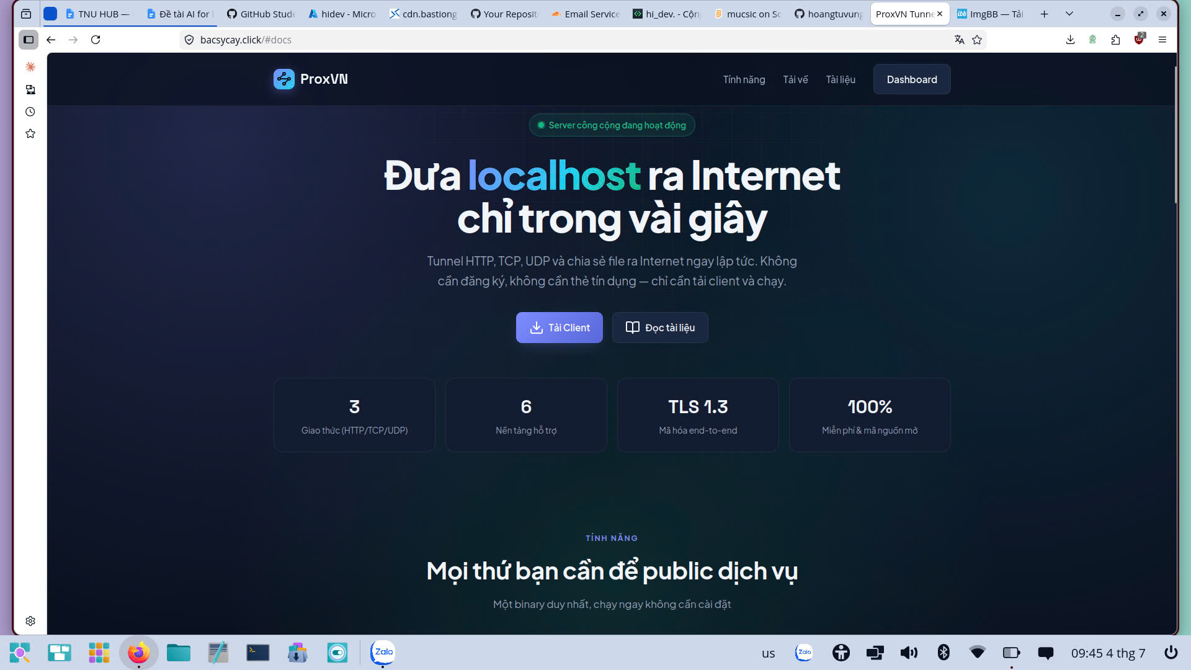1191x670 pixels.
Task: Open the tab overview icon
Action: tap(26, 14)
